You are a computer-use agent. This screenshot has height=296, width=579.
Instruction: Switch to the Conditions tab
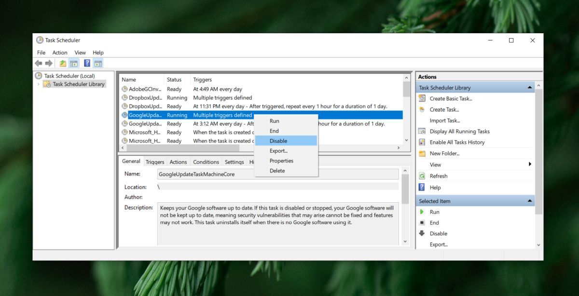click(206, 162)
